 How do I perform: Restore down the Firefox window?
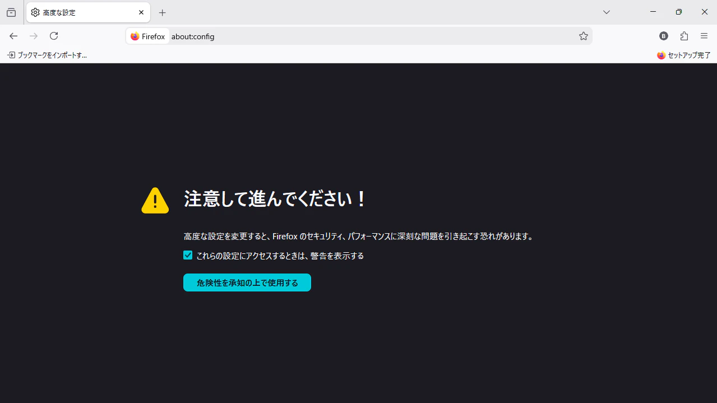tap(679, 12)
